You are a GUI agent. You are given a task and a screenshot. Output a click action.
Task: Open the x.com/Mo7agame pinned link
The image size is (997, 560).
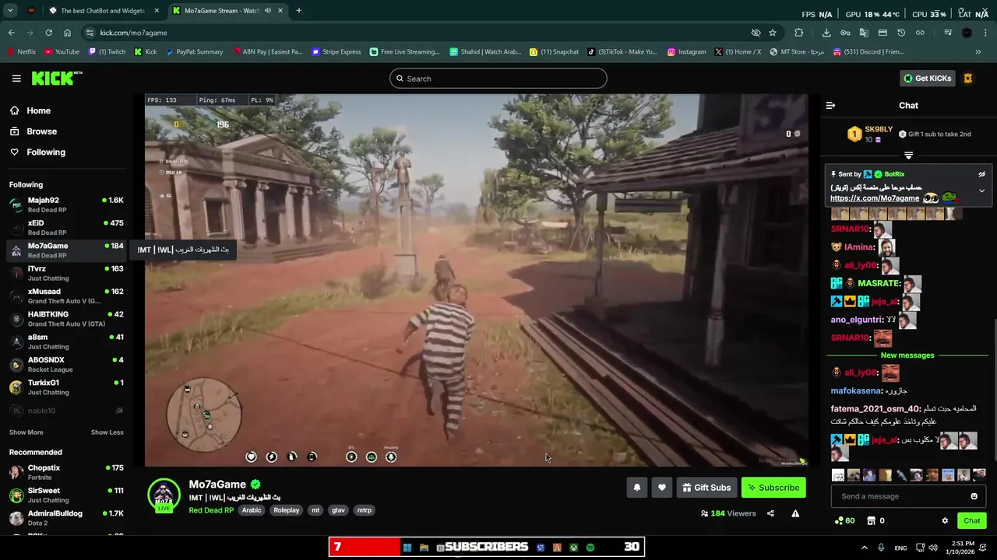(875, 198)
